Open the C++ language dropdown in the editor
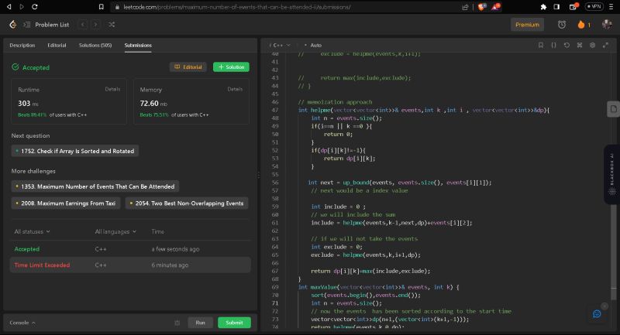 pyautogui.click(x=280, y=46)
